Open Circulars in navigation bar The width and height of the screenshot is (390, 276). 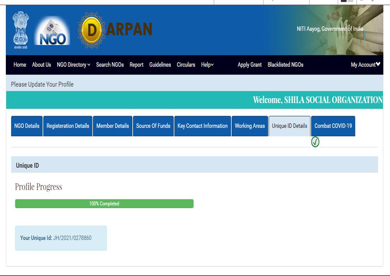click(x=186, y=65)
